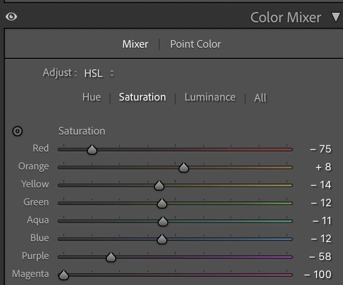
Task: Switch to the Point Color tab
Action: point(196,44)
